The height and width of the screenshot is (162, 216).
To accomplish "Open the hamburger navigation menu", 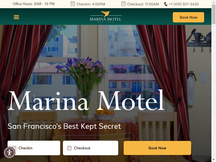I will point(16,17).
